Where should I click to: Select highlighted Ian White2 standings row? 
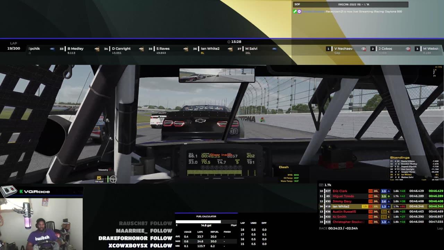[x=381, y=207]
